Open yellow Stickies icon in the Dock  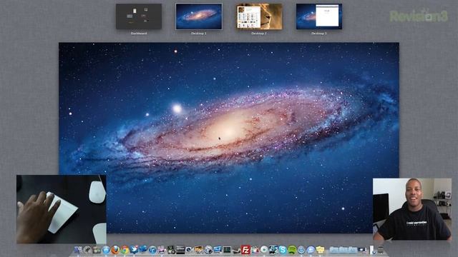(320, 250)
